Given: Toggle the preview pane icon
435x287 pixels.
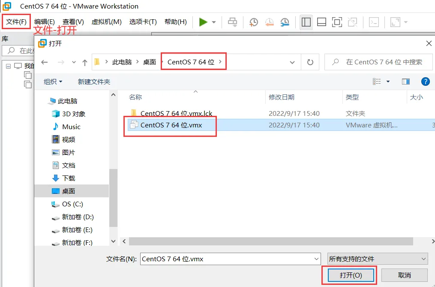Looking at the screenshot, I should pos(406,82).
